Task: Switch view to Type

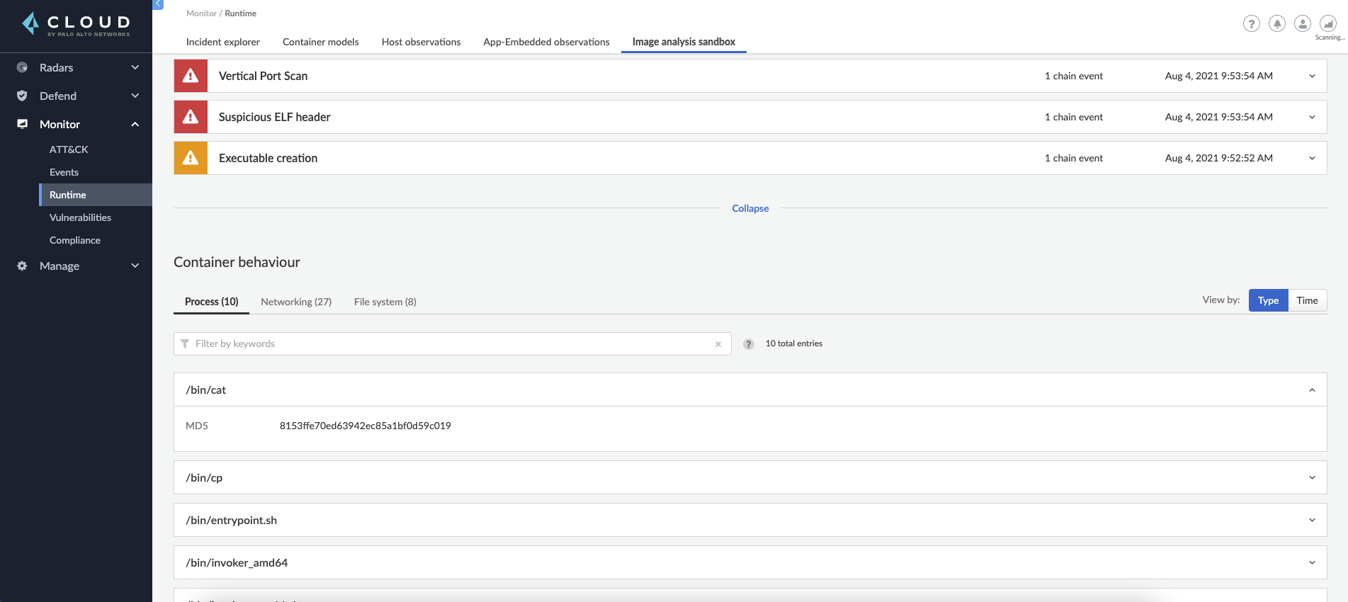Action: [x=1268, y=300]
